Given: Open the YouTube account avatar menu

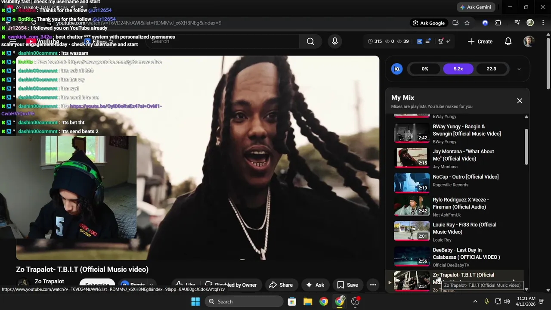Looking at the screenshot, I should pos(529,41).
